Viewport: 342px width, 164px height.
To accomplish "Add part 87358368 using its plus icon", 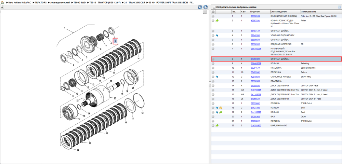I will (x=213, y=117).
